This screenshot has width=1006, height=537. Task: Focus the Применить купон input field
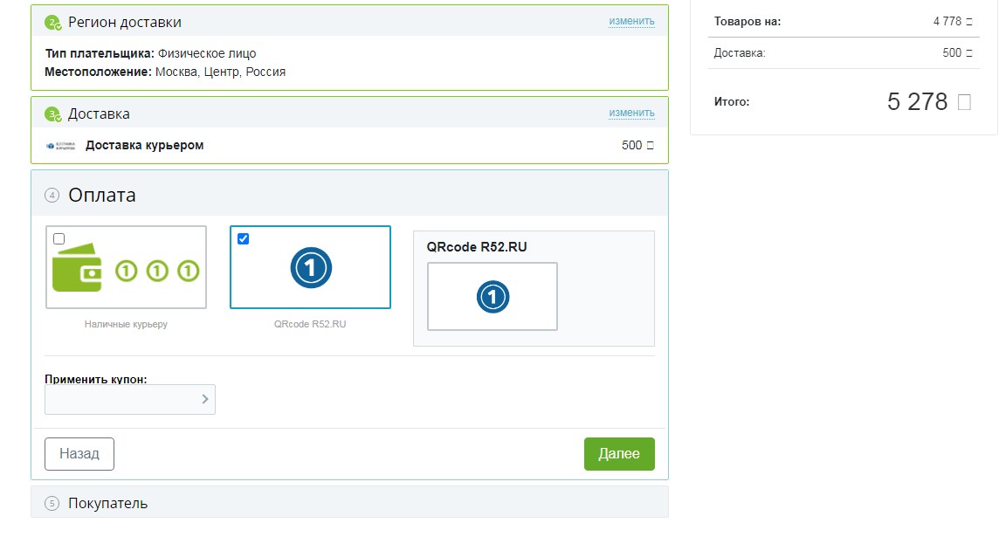122,399
